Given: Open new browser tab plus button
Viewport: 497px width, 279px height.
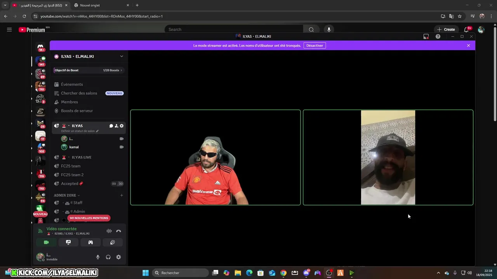Looking at the screenshot, I should point(137,5).
